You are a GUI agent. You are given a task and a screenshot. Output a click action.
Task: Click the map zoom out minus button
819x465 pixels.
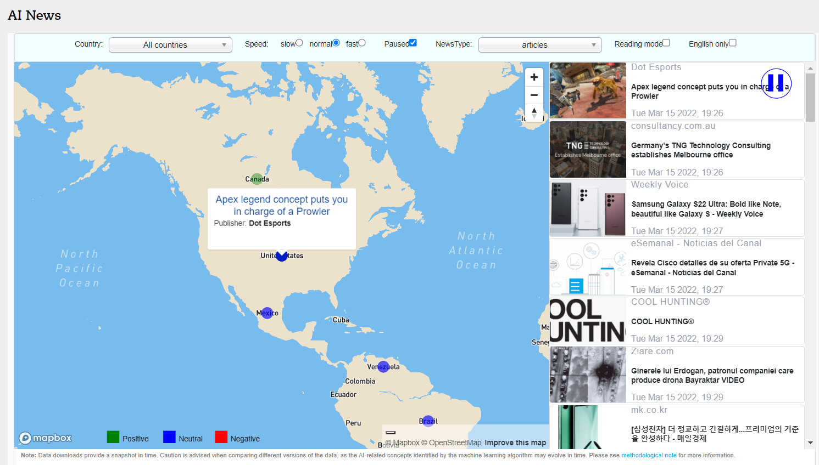coord(534,95)
